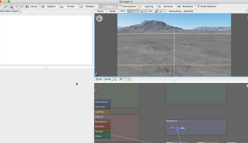The image size is (248, 143).
Task: Click the render view icon in top toolbar
Action: click(17, 6)
